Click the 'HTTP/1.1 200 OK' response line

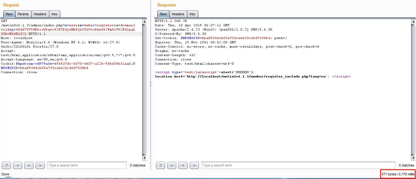click(171, 21)
